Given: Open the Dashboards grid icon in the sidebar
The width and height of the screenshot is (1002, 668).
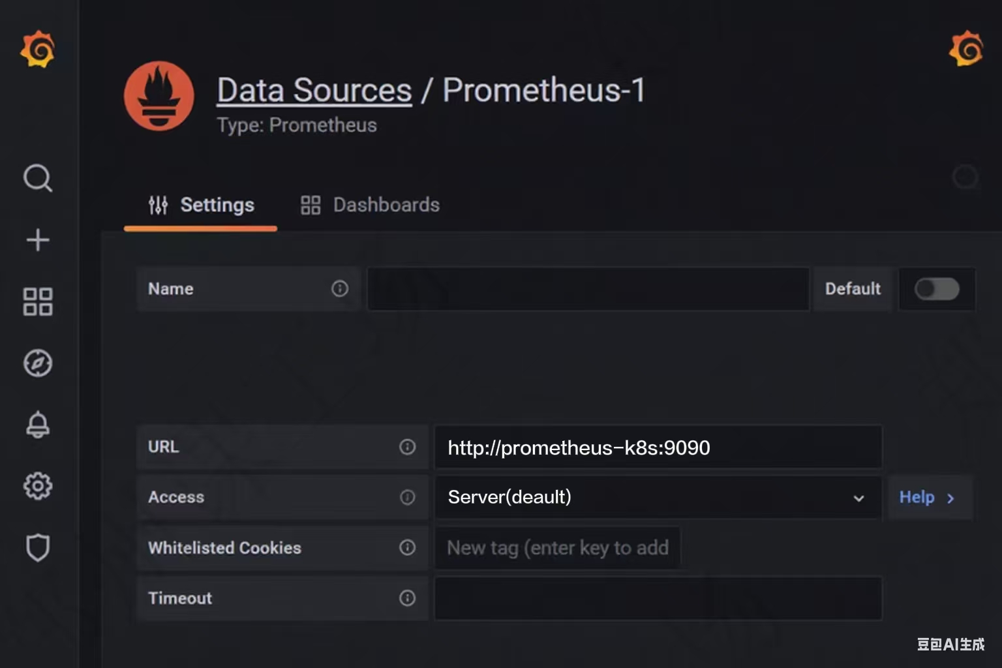Looking at the screenshot, I should click(38, 301).
